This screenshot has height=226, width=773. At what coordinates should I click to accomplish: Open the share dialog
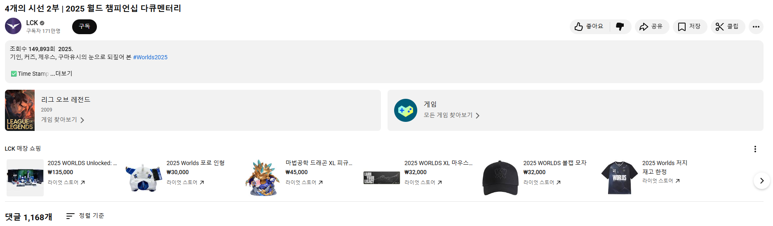pyautogui.click(x=651, y=27)
